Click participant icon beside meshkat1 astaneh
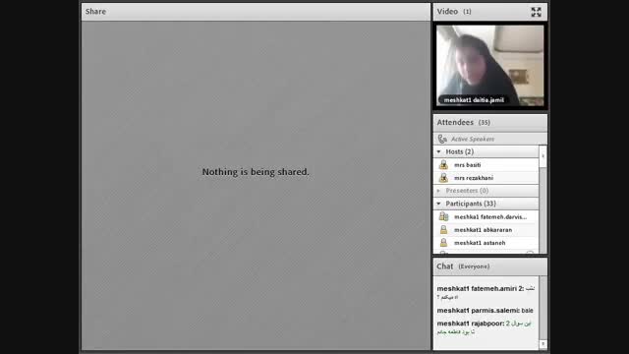 click(x=443, y=243)
